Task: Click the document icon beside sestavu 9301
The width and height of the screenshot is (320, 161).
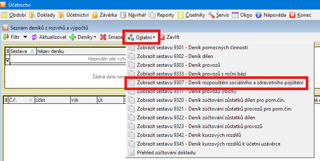Action: (x=132, y=48)
